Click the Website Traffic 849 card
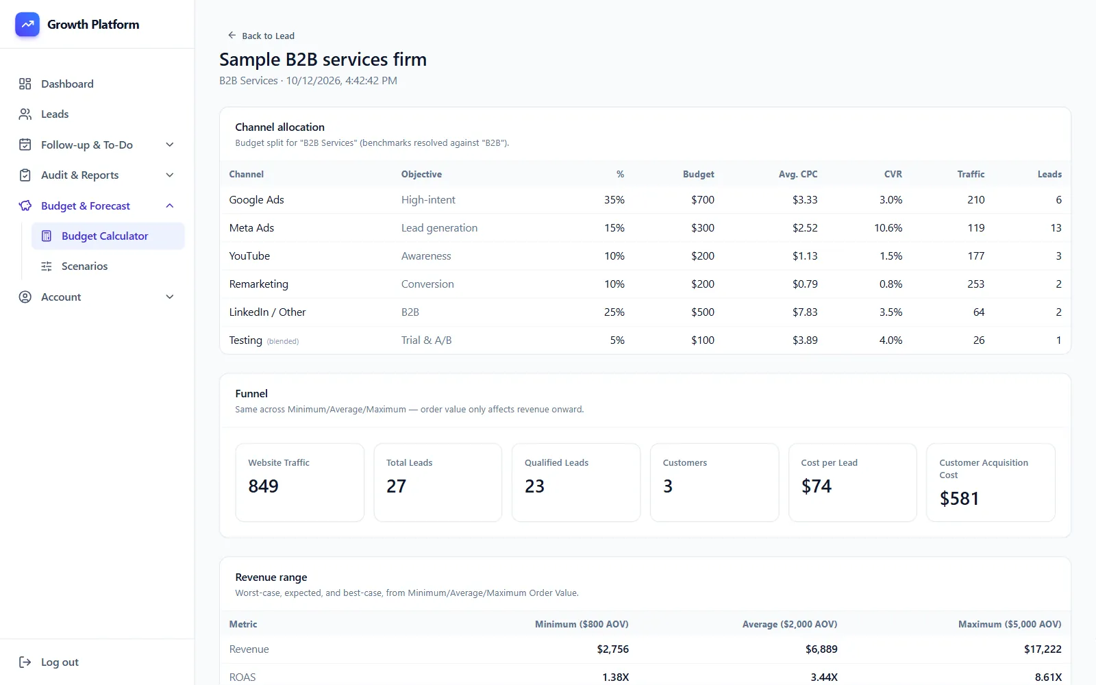The image size is (1096, 685). click(x=299, y=482)
